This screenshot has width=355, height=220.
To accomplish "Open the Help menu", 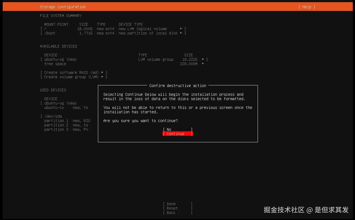I will (x=307, y=7).
